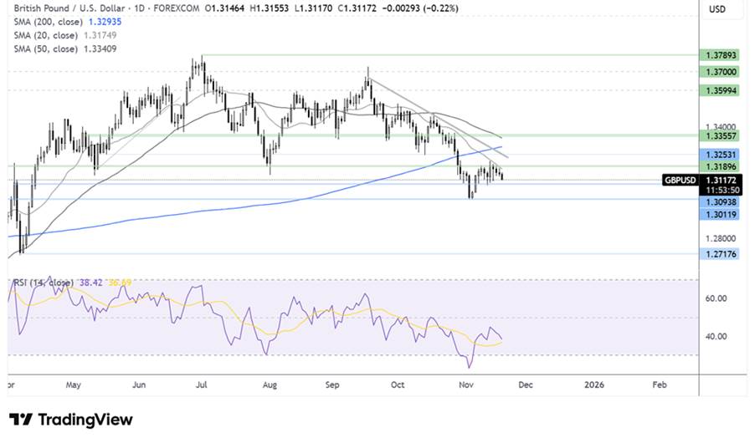
Task: Select the GBPUSD price tag on the axis
Action: point(680,180)
